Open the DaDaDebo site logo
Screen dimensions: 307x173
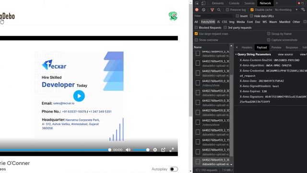(7, 16)
